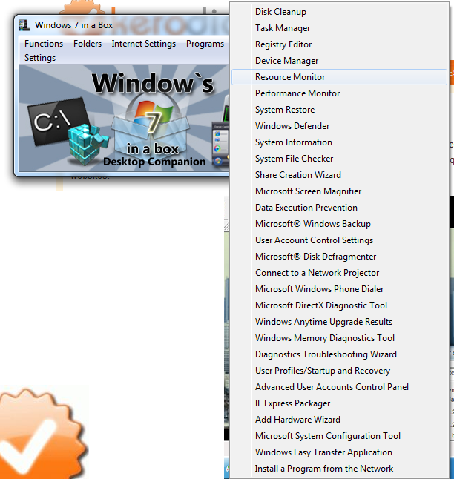Screen dimensions: 454x479
Task: Open Disk Cleanup from the menu
Action: [339, 12]
